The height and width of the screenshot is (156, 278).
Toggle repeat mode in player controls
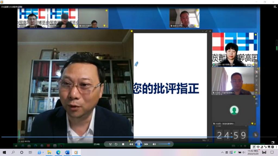click(116, 144)
